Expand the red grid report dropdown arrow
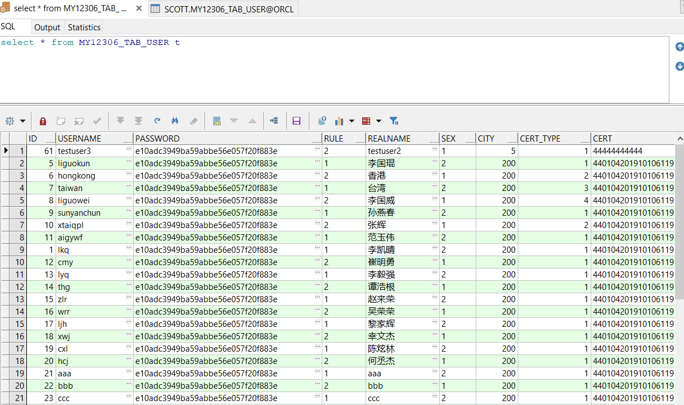684x405 pixels. (379, 121)
